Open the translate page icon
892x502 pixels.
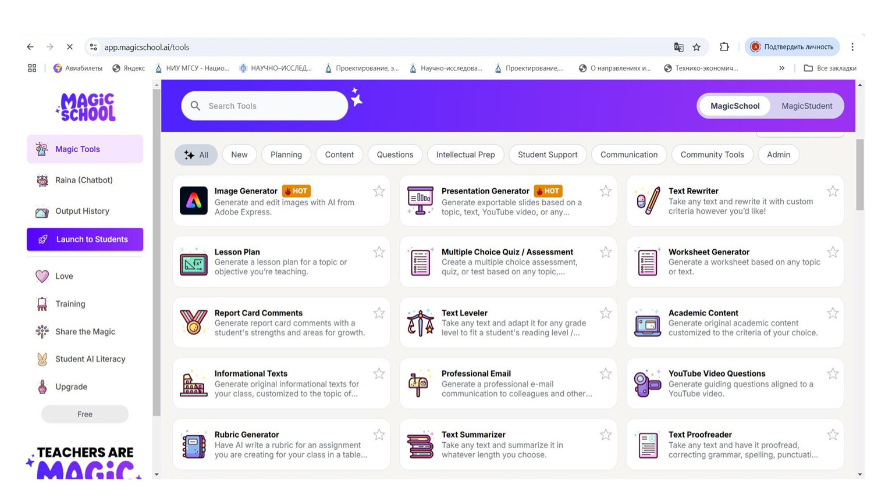point(678,47)
